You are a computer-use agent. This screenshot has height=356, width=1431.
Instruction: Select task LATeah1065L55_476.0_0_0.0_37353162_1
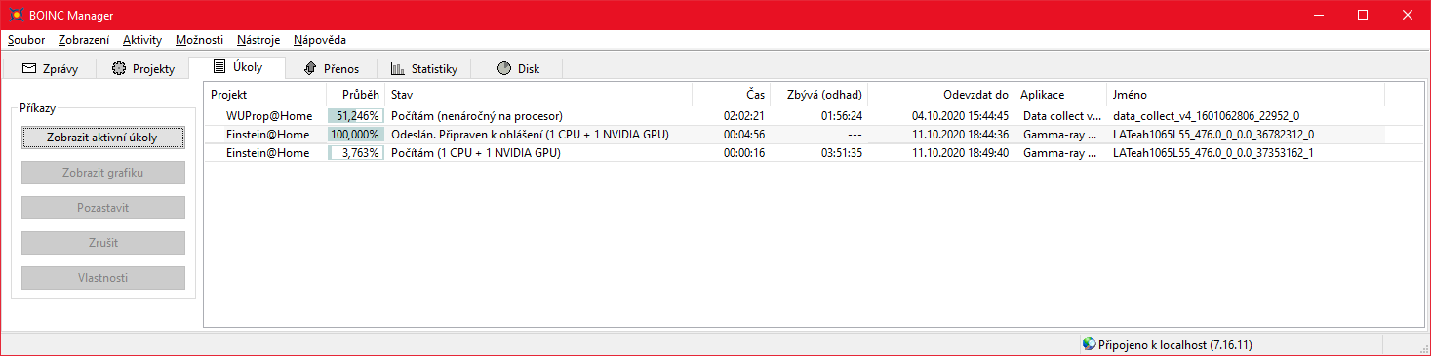tap(1212, 153)
